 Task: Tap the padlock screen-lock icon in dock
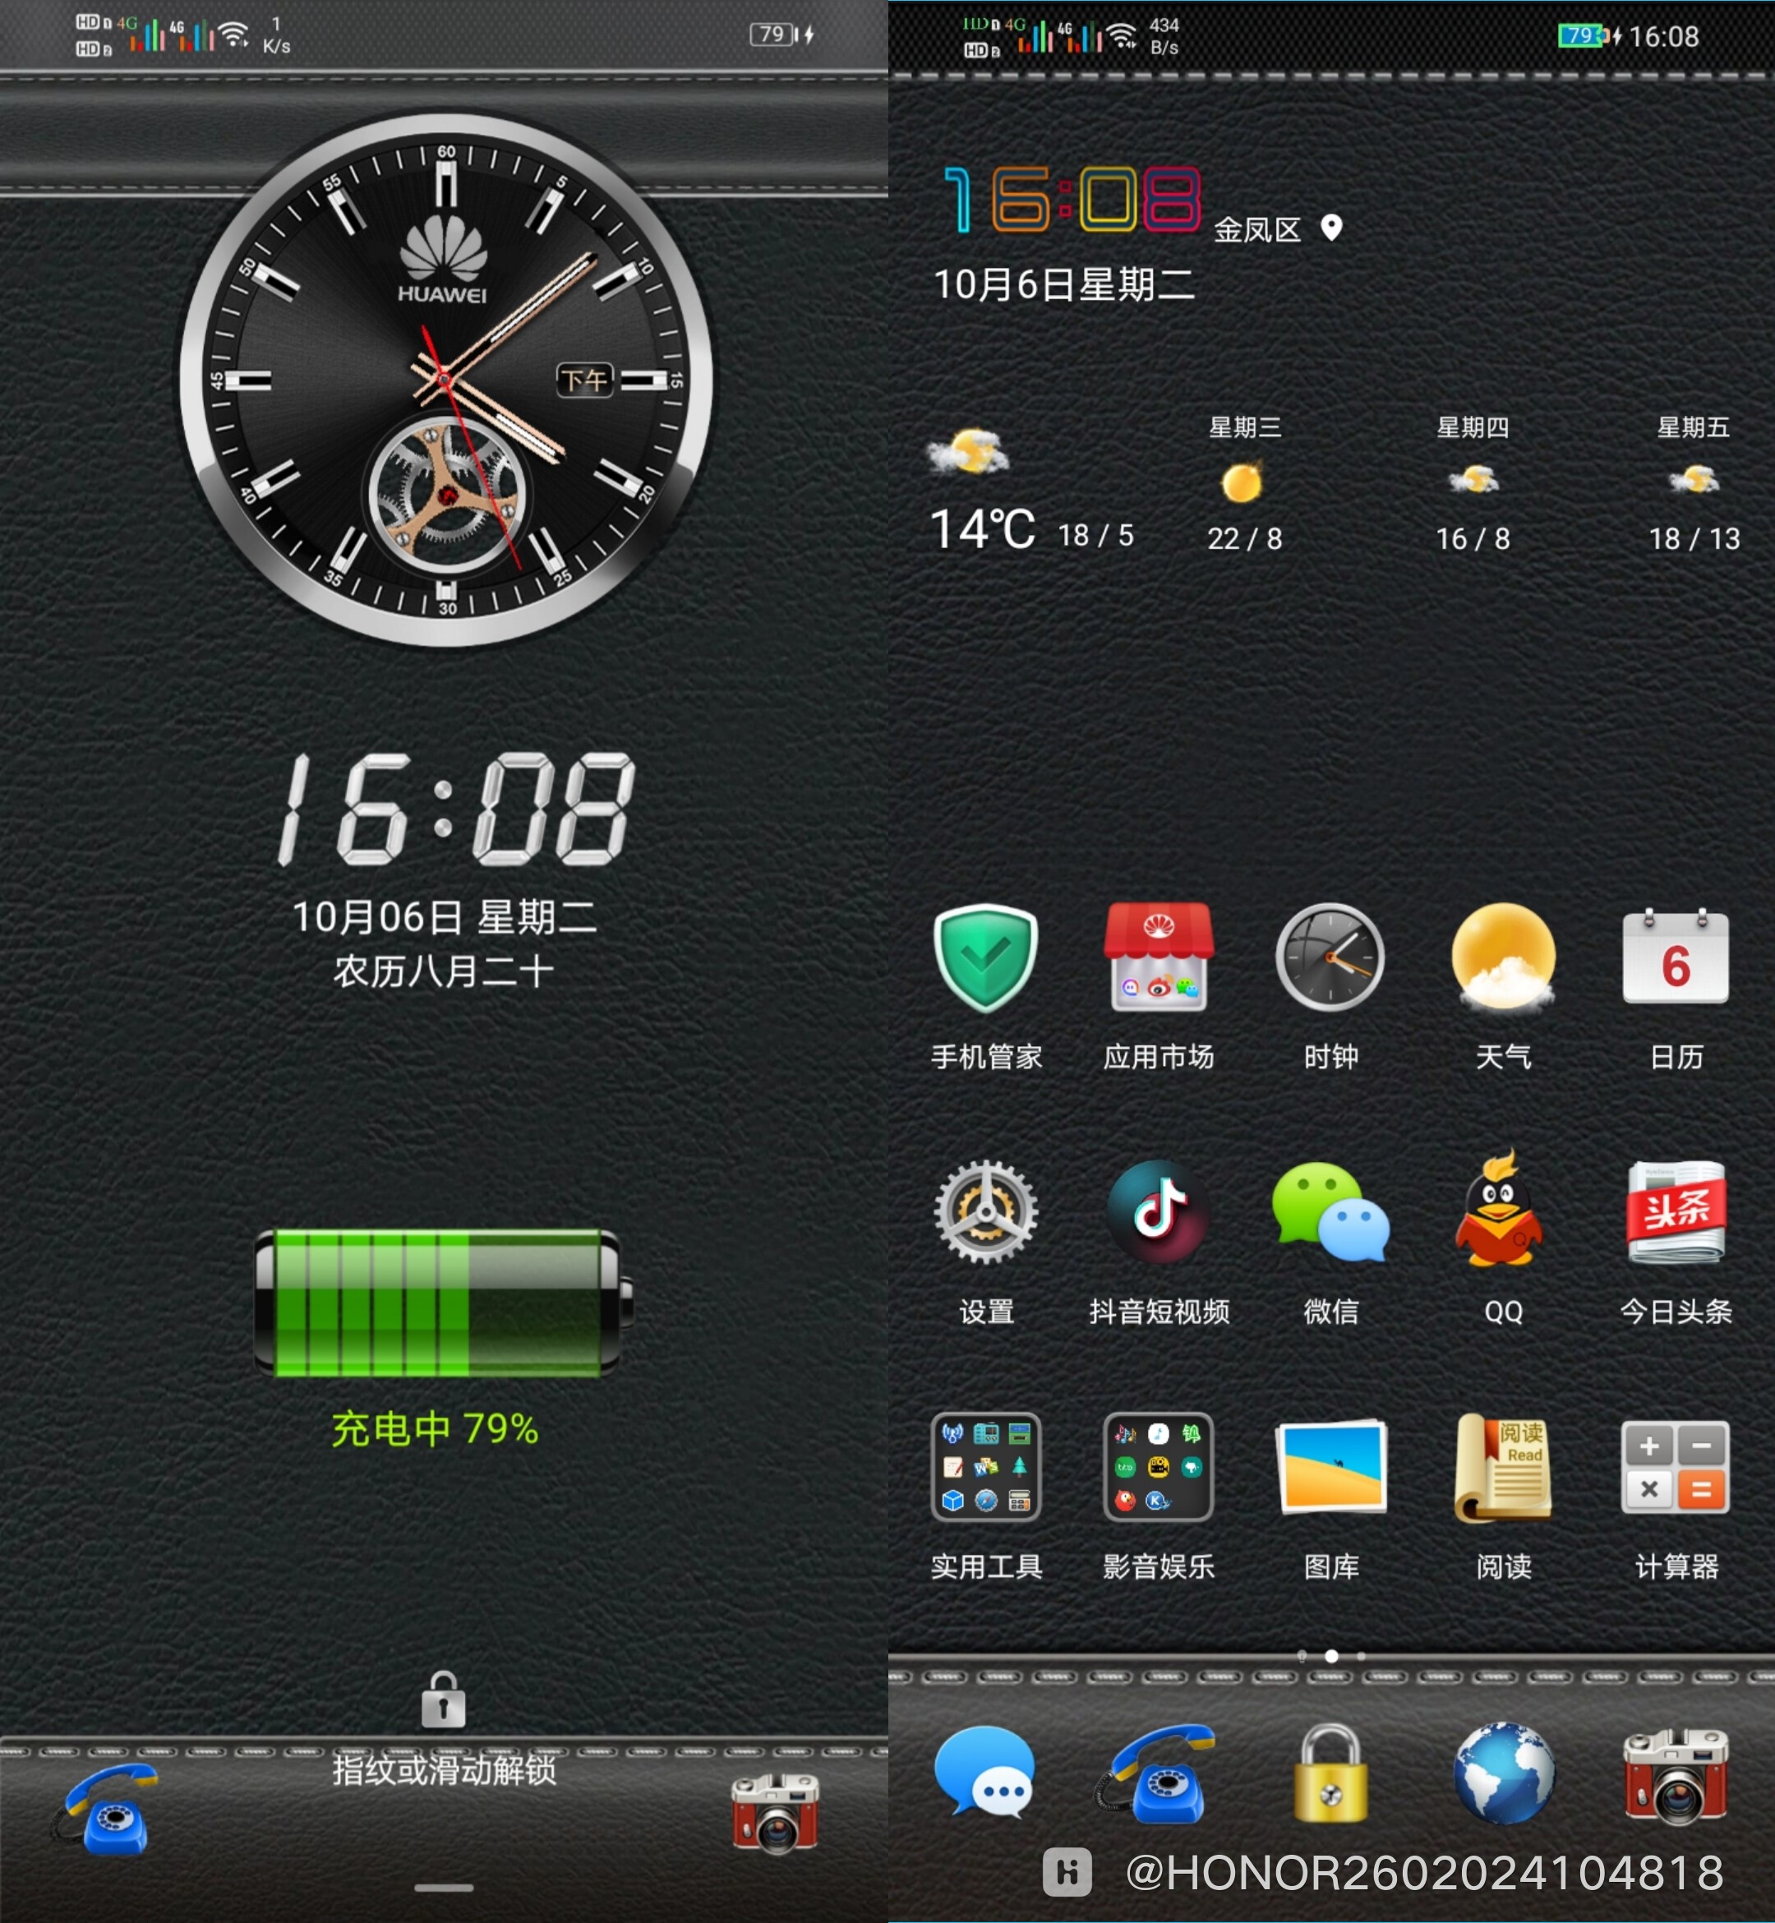tap(1330, 1774)
